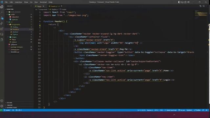Toggle primary side bar layout icon
Viewport: 210px width, 118px height.
point(179,2)
